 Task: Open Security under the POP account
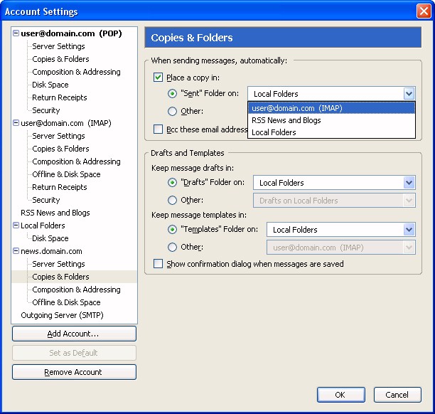coord(46,110)
